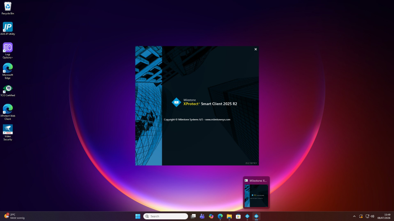
Task: Select the XProtect Web Client desktop shortcut
Action: 8,112
